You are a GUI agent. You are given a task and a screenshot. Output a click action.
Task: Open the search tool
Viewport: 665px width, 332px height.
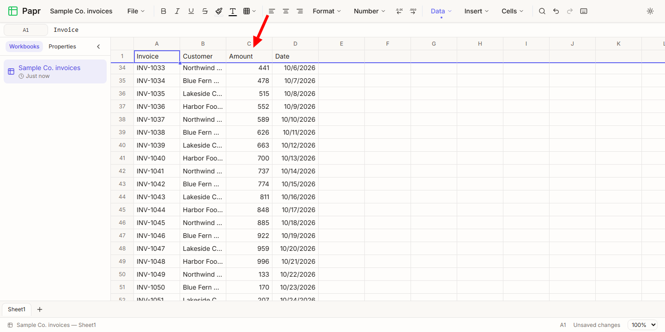click(542, 11)
